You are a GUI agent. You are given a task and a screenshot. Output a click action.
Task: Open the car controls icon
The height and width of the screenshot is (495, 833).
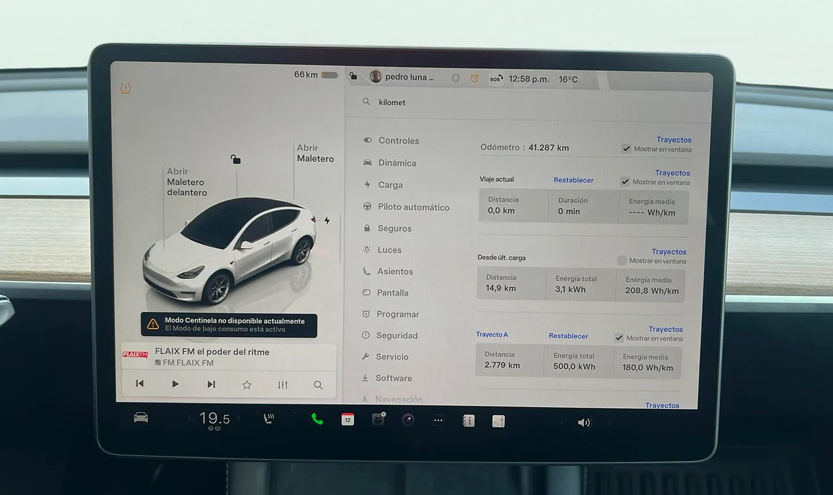[141, 418]
